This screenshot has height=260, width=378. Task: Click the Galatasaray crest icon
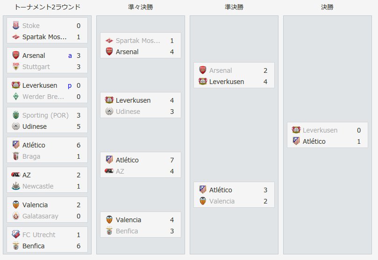16,216
